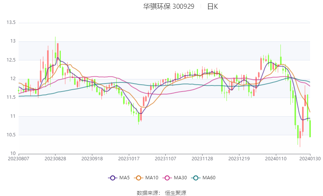Toggle the MA10 legend circle

tap(139, 178)
